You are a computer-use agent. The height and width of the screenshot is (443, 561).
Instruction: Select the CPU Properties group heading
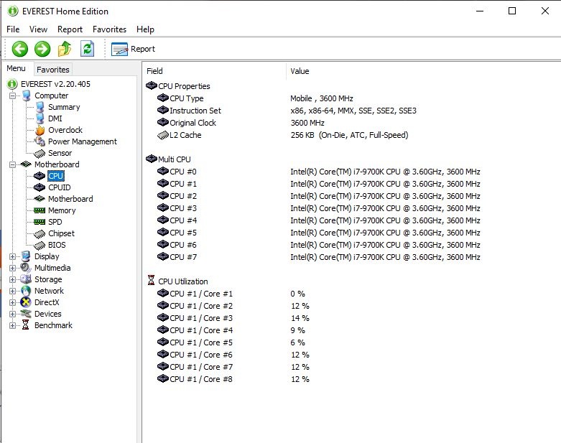click(x=184, y=86)
